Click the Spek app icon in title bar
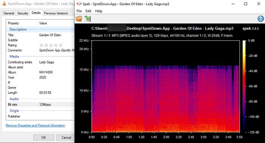This screenshot has height=143, width=265. point(79,4)
